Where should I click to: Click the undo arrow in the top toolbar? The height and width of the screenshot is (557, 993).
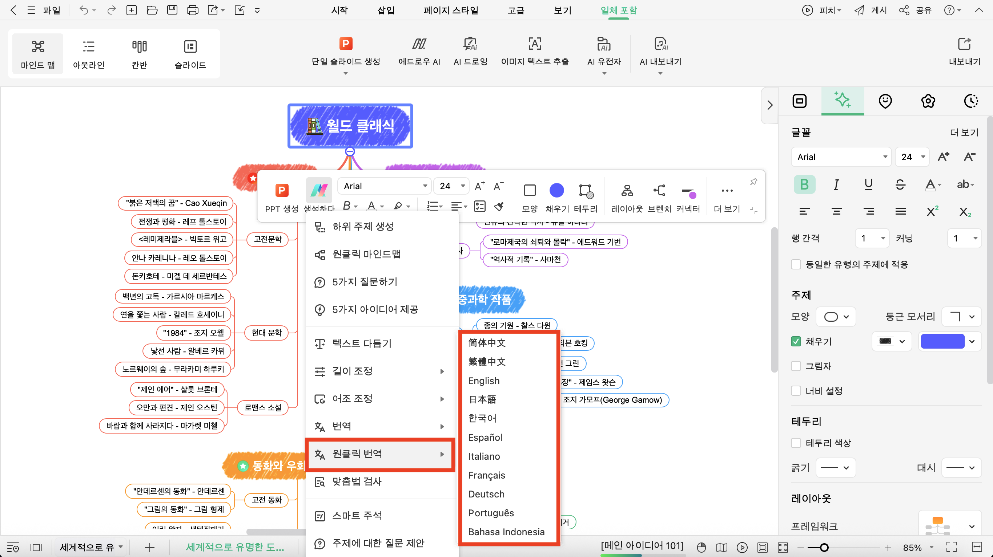[x=83, y=10]
